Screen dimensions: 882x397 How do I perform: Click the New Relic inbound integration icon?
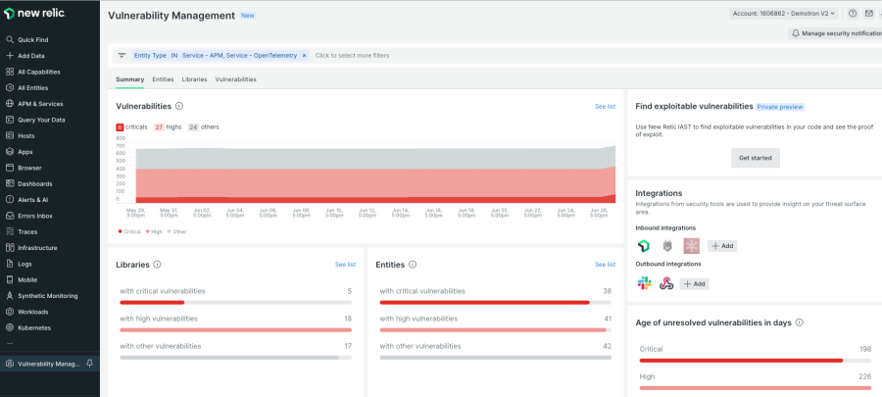tap(644, 246)
